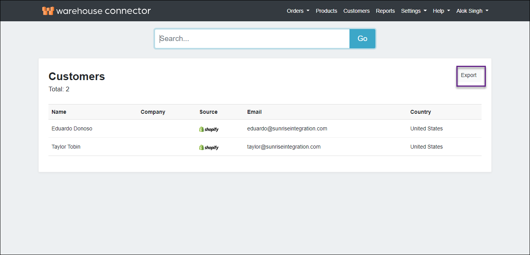Focus the Search input field
530x255 pixels.
(252, 39)
